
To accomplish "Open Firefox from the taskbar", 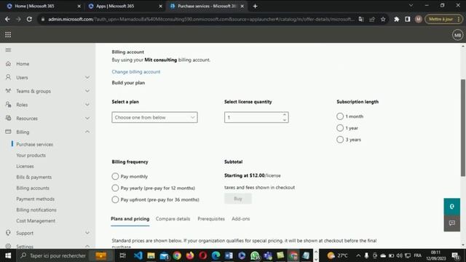I will [190, 255].
